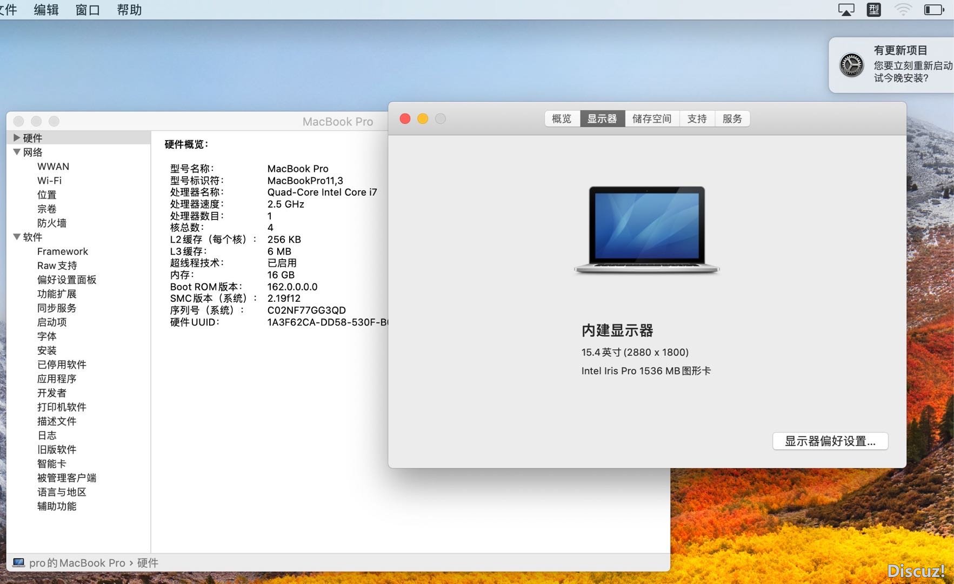Screen dimensions: 954x584
Task: Select 偏好设置面板 in the sidebar
Action: (x=66, y=280)
